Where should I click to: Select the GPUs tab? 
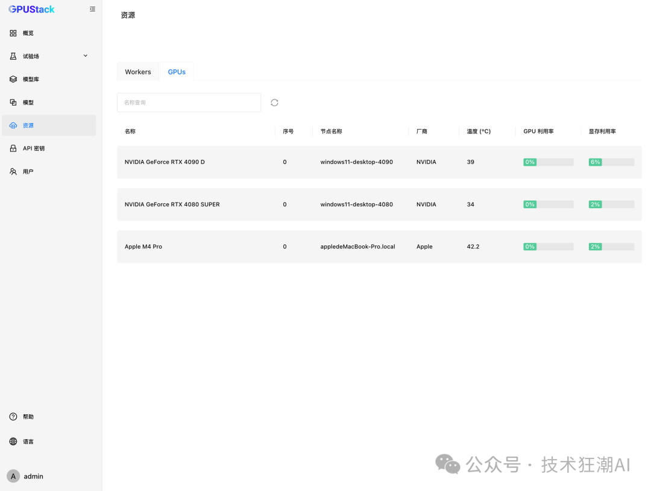177,72
